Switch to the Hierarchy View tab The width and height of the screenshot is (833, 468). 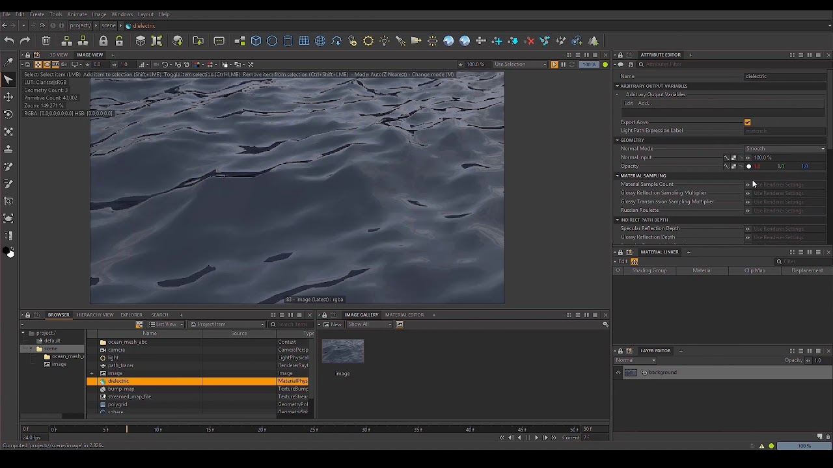[95, 315]
